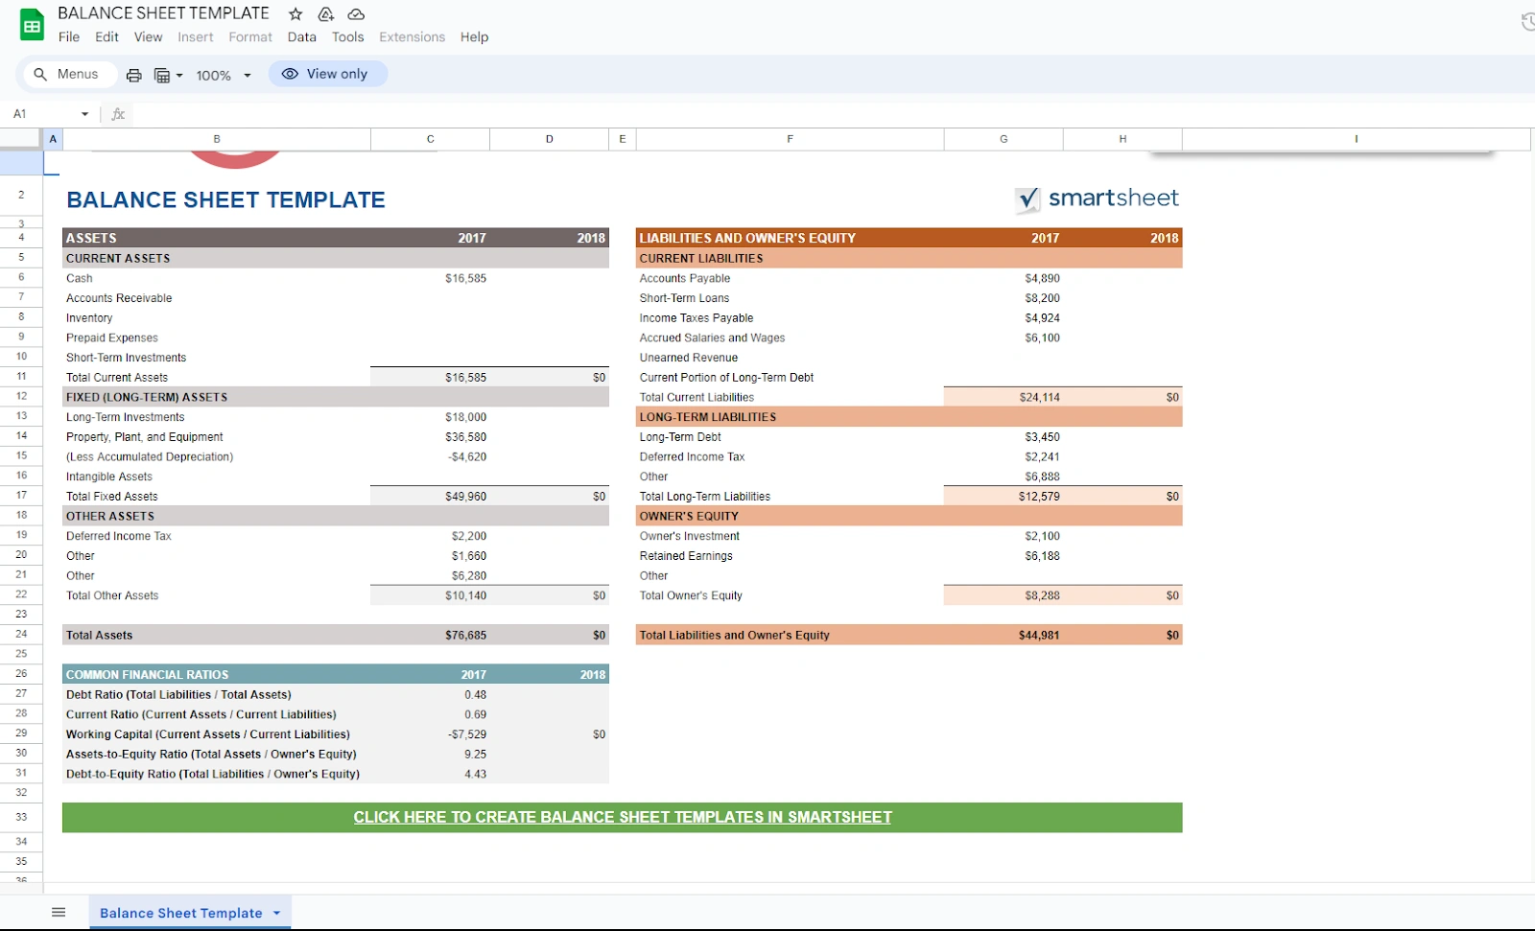Open the Tools menu
This screenshot has width=1535, height=931.
click(347, 36)
